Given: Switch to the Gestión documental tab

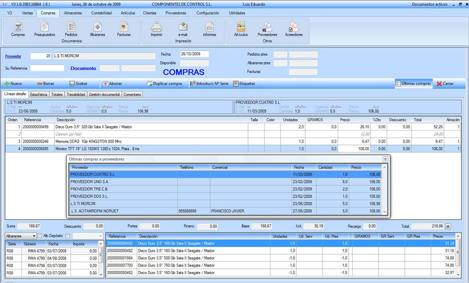Looking at the screenshot, I should click(x=104, y=94).
